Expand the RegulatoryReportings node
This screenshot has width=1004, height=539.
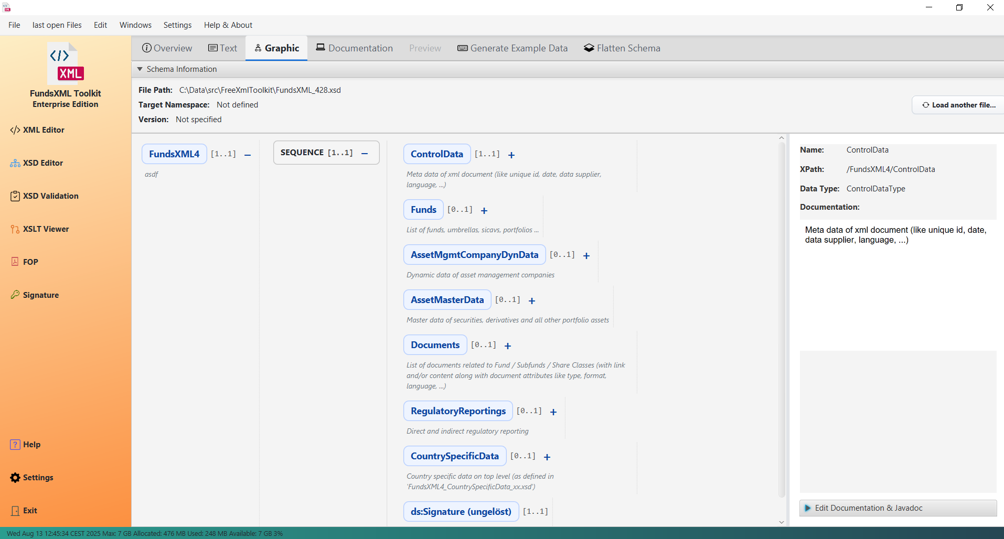click(x=553, y=412)
